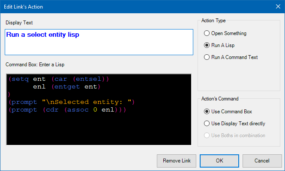Confirm with the OK button

click(x=219, y=161)
